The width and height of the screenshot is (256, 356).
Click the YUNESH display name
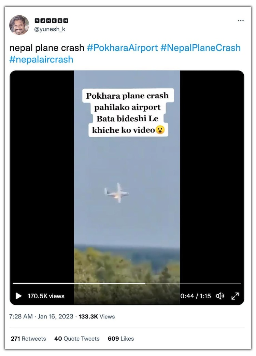pos(52,20)
